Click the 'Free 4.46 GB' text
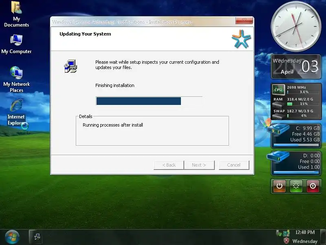The width and height of the screenshot is (326, 245). [306, 134]
